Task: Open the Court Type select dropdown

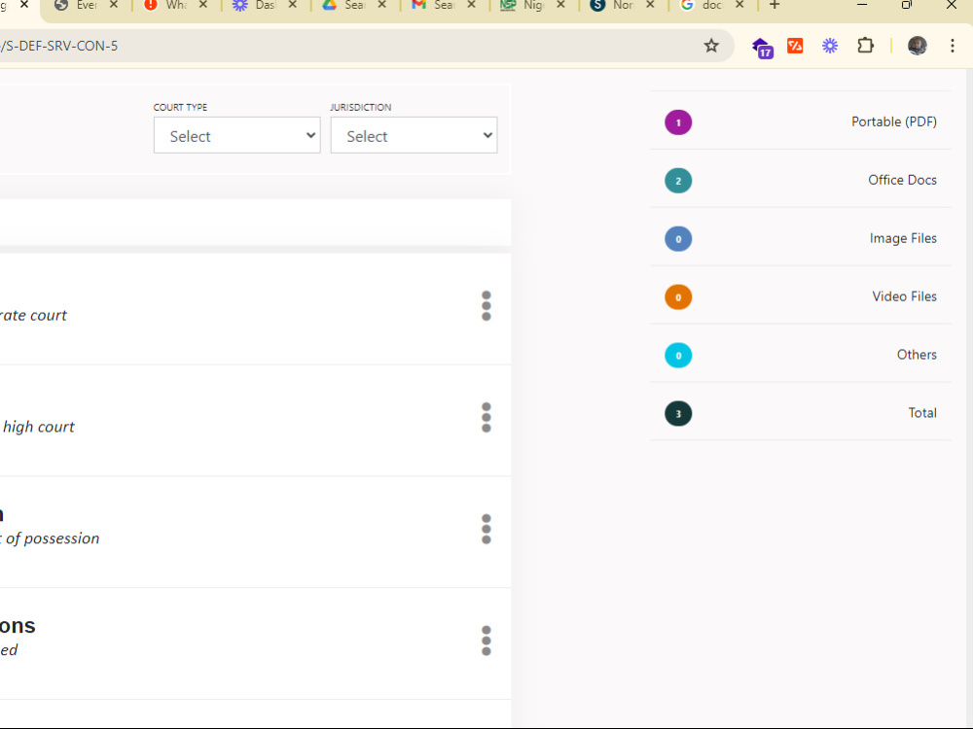Action: pyautogui.click(x=237, y=135)
